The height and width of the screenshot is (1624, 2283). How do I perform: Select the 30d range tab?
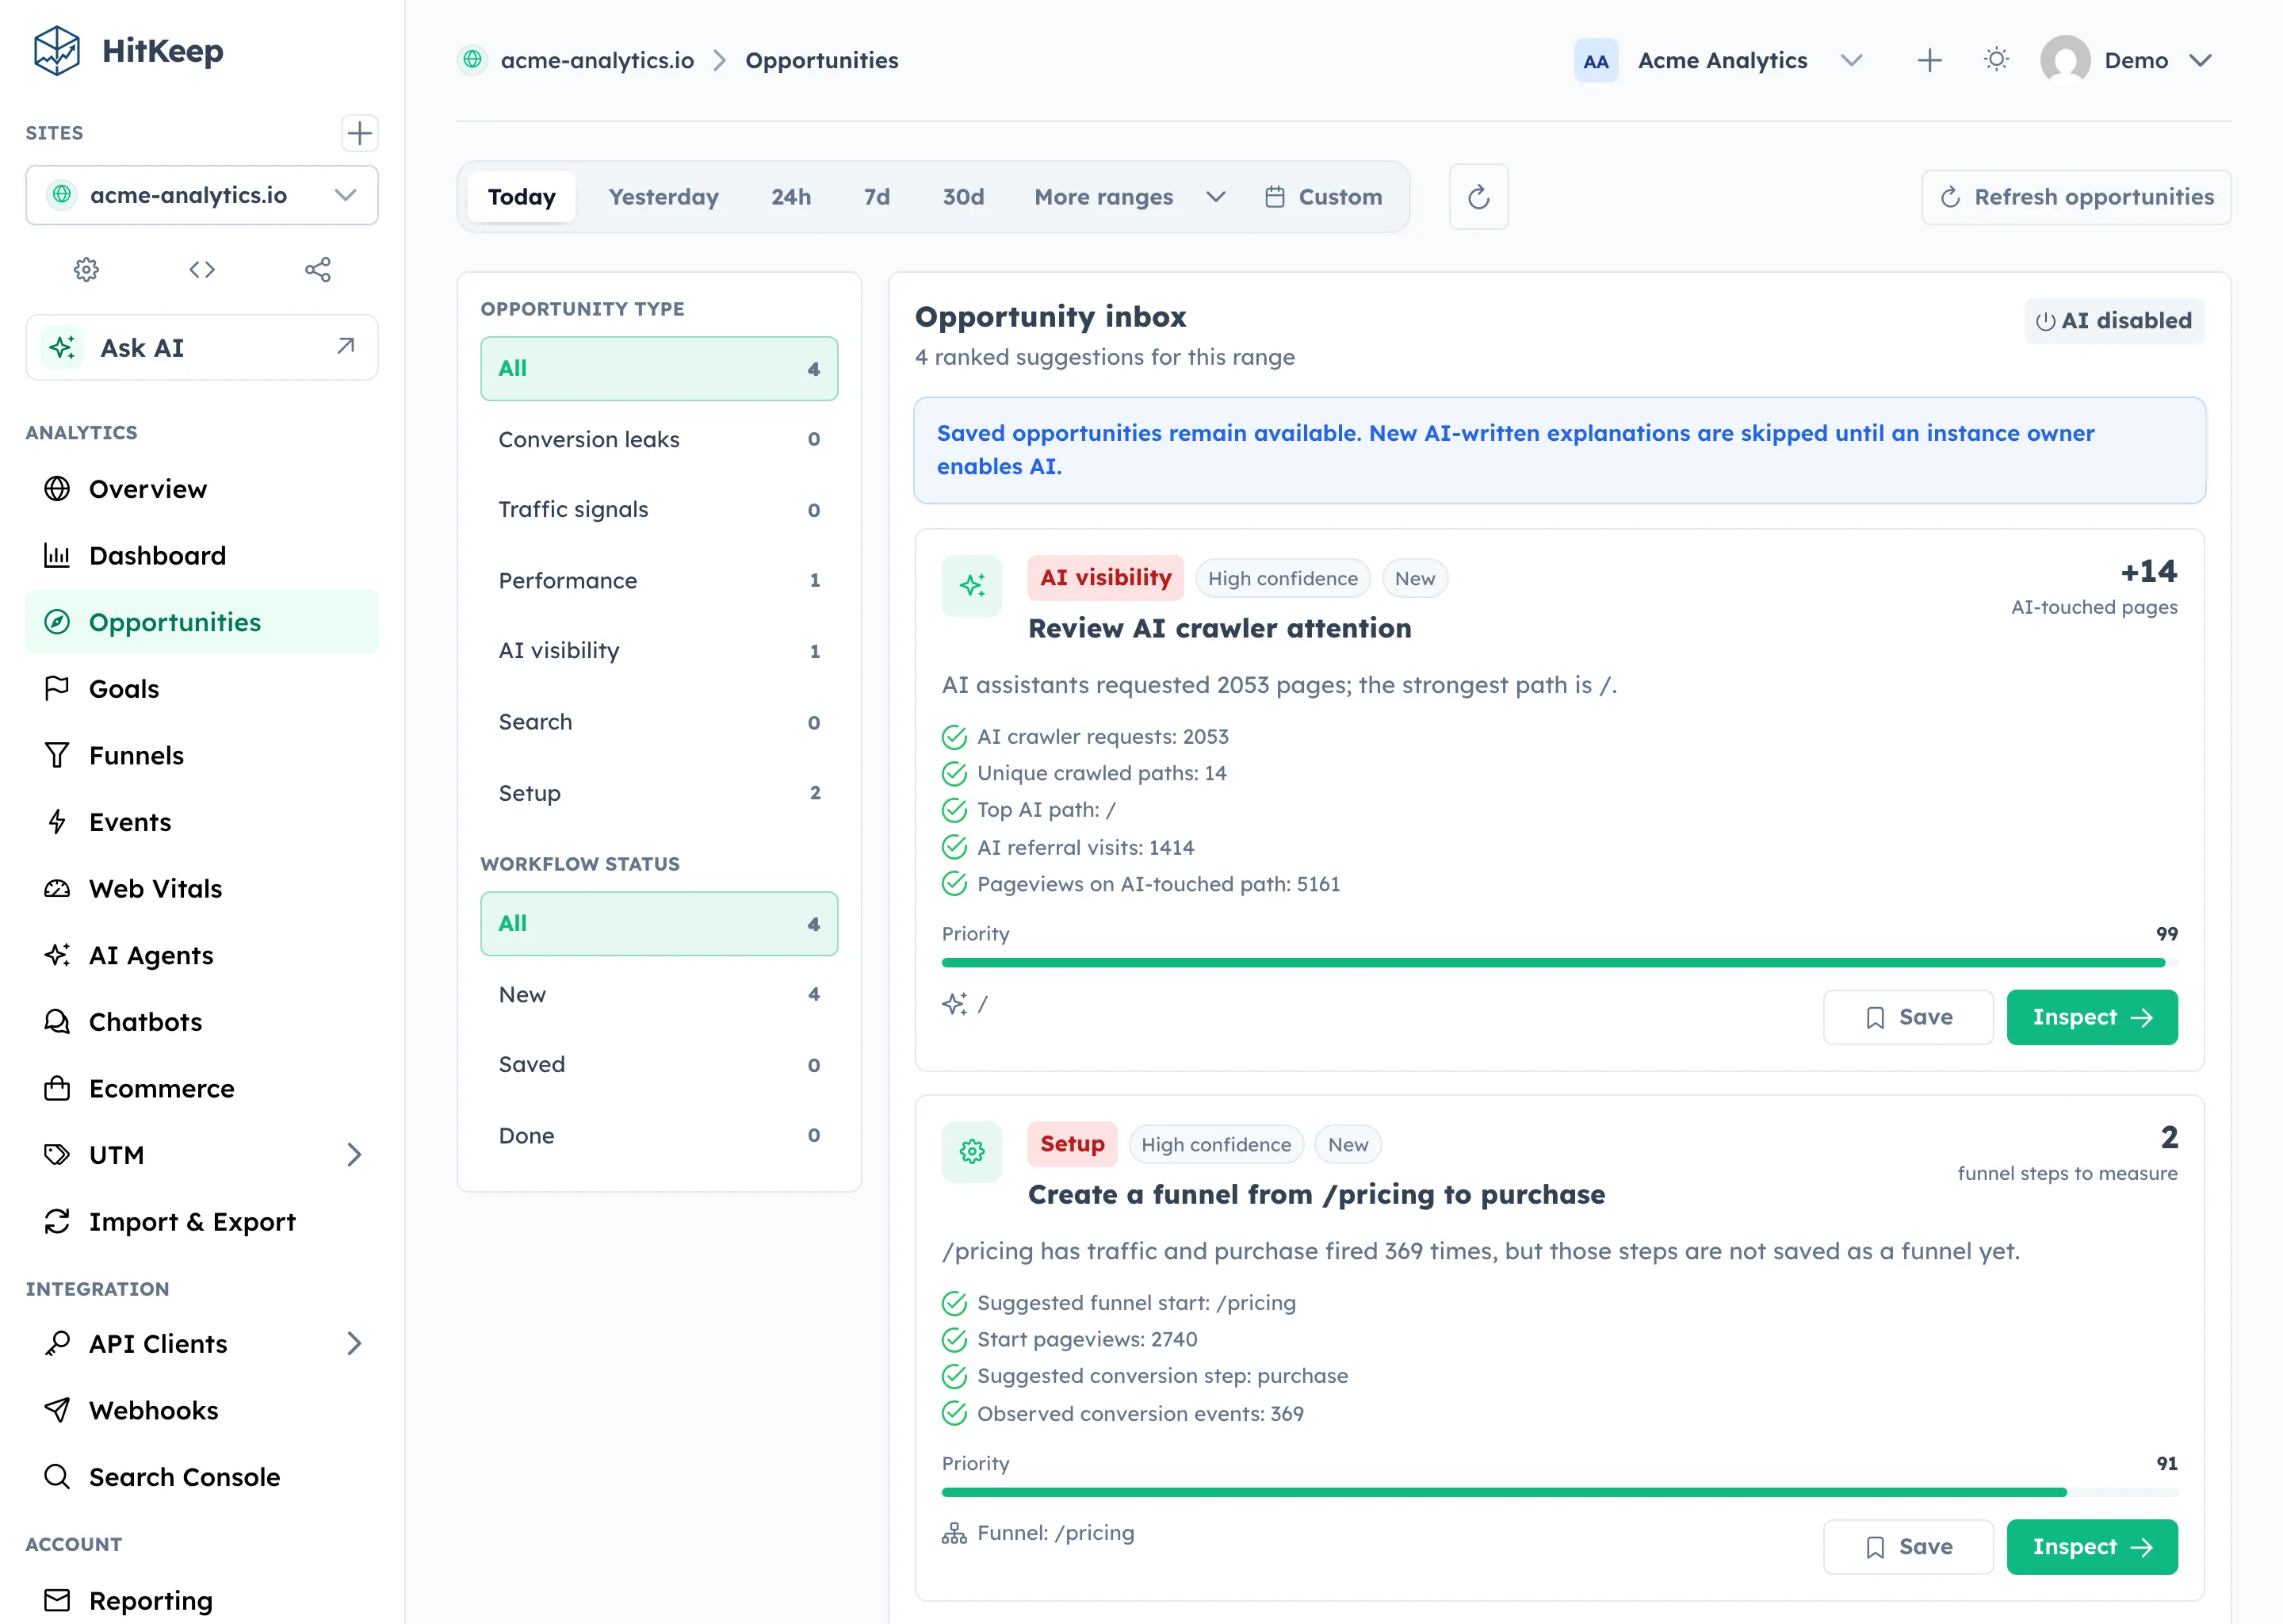962,197
